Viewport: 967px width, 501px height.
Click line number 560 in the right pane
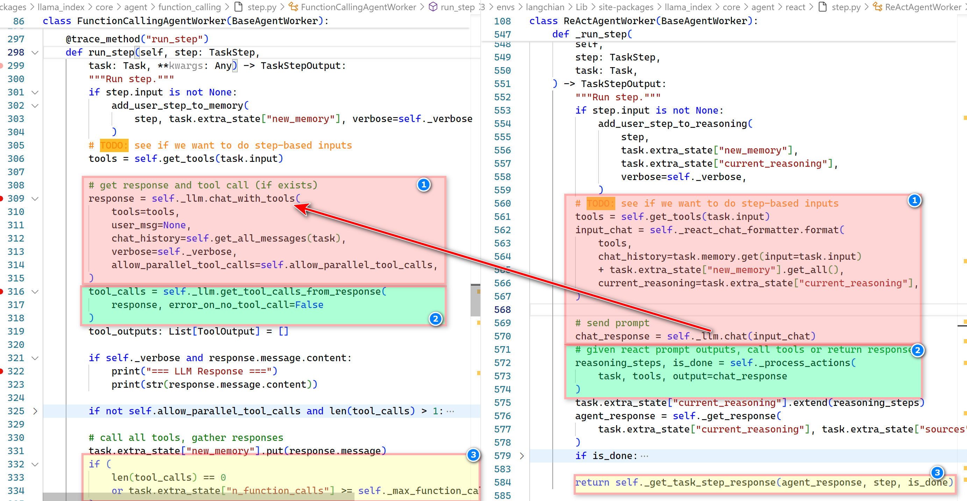[x=503, y=203]
